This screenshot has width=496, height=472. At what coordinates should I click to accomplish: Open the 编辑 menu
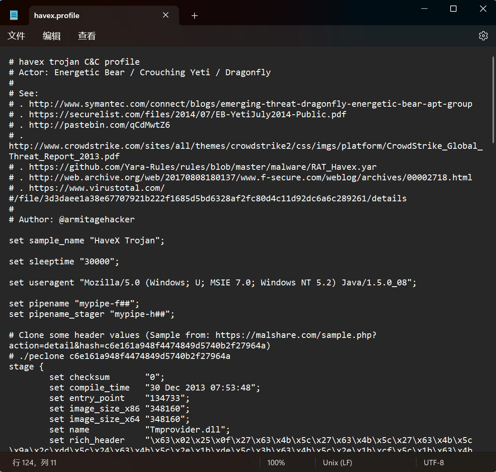tap(52, 36)
